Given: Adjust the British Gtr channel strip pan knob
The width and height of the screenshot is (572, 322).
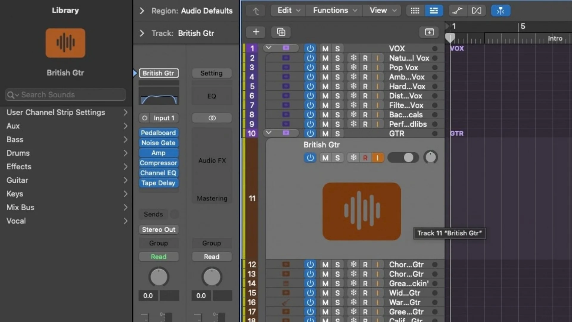Looking at the screenshot, I should tap(159, 277).
